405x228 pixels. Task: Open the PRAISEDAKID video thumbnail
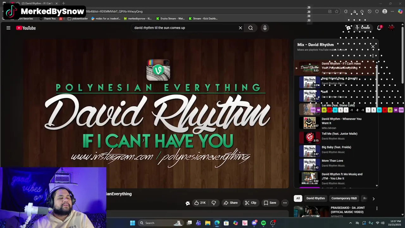click(x=312, y=212)
